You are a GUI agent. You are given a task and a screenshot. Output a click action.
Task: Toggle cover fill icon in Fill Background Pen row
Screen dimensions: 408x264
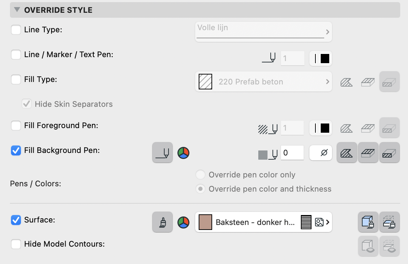pyautogui.click(x=368, y=153)
